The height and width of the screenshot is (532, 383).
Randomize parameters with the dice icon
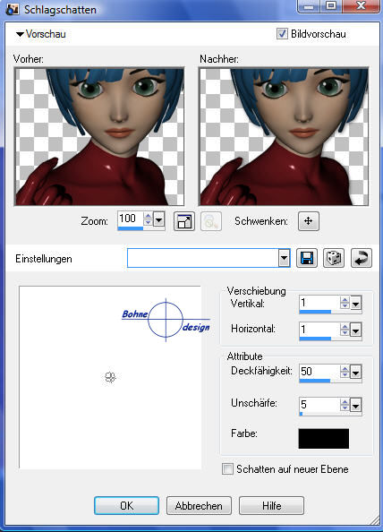(334, 258)
